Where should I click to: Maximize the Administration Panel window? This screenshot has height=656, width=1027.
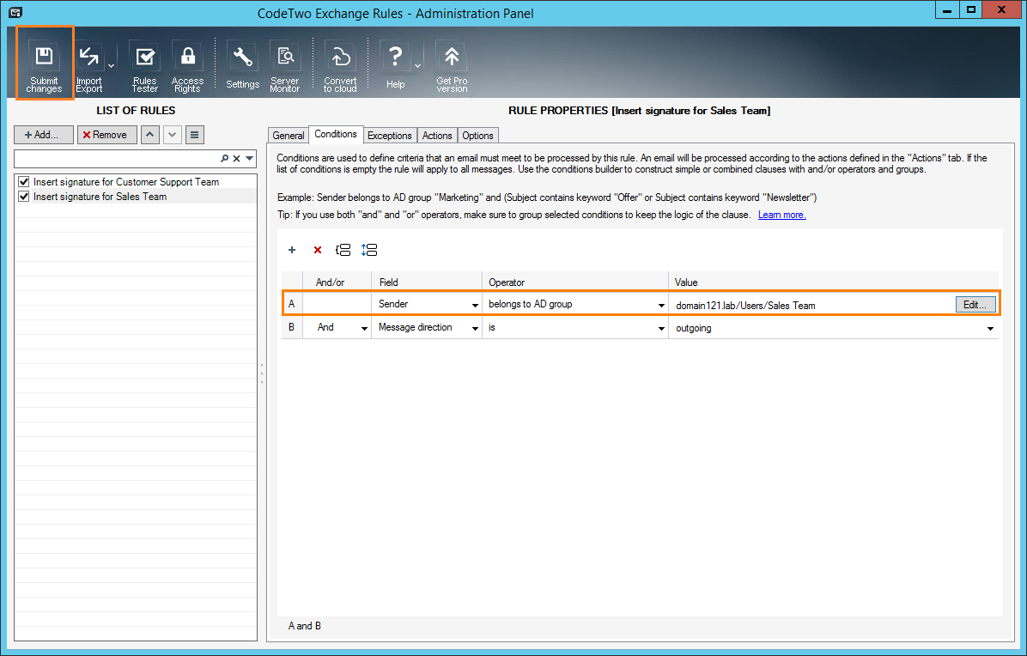pyautogui.click(x=970, y=10)
